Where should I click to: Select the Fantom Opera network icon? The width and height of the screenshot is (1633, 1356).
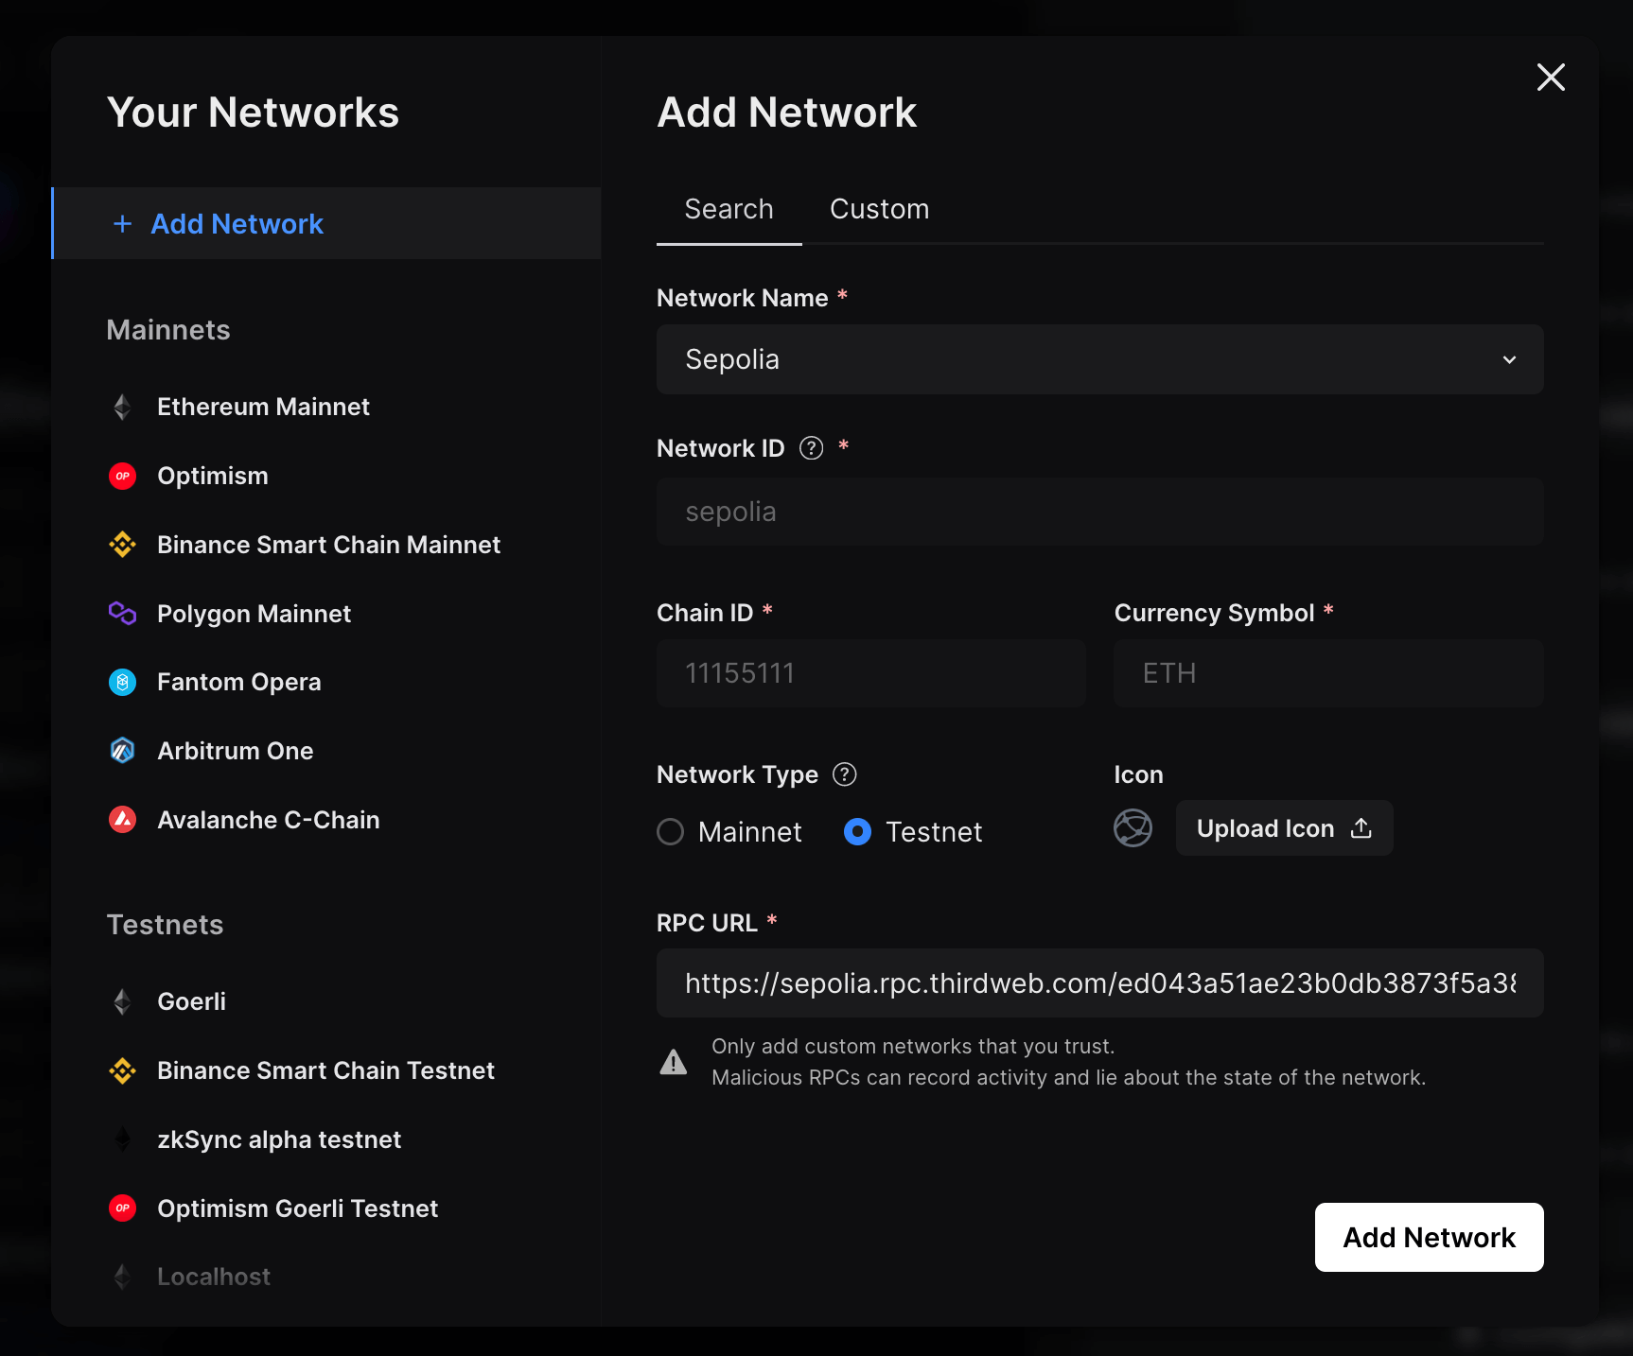click(x=122, y=682)
